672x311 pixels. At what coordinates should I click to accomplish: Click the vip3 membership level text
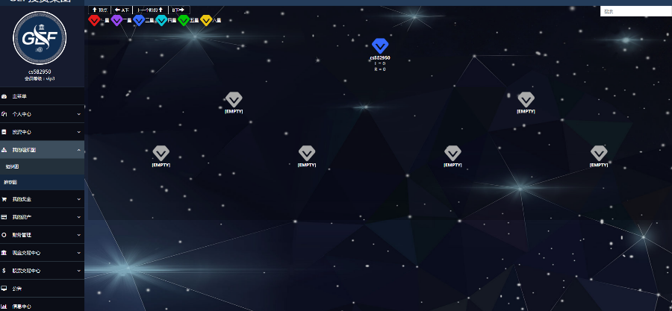40,79
